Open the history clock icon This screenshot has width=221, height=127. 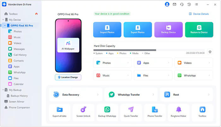[189, 4]
